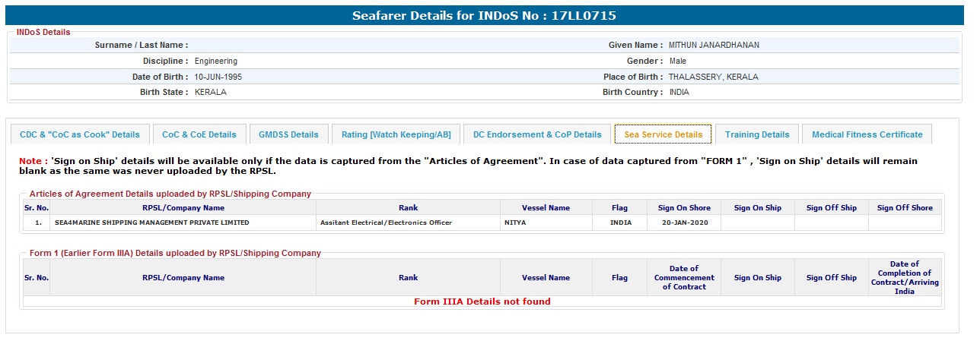Click the RPSL/Company Name header in Articles table

(183, 208)
